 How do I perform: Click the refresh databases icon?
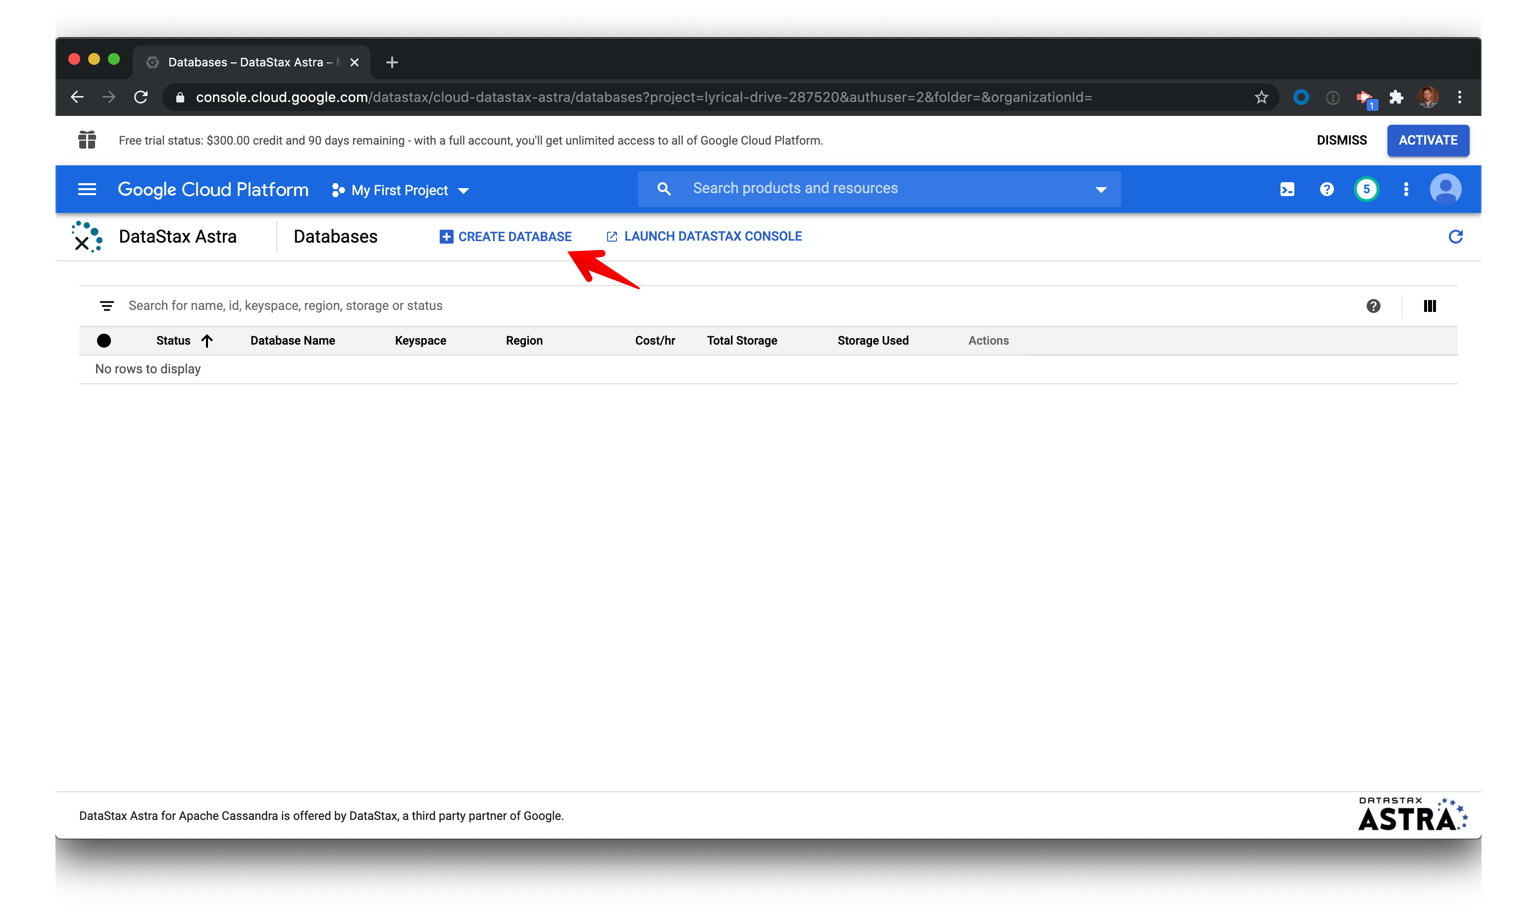click(1456, 237)
